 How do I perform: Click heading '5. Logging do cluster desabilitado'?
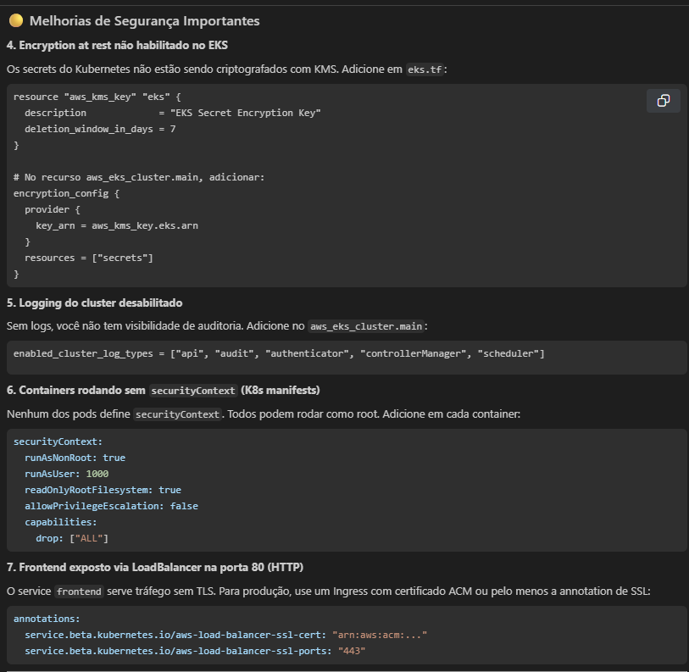(x=94, y=303)
